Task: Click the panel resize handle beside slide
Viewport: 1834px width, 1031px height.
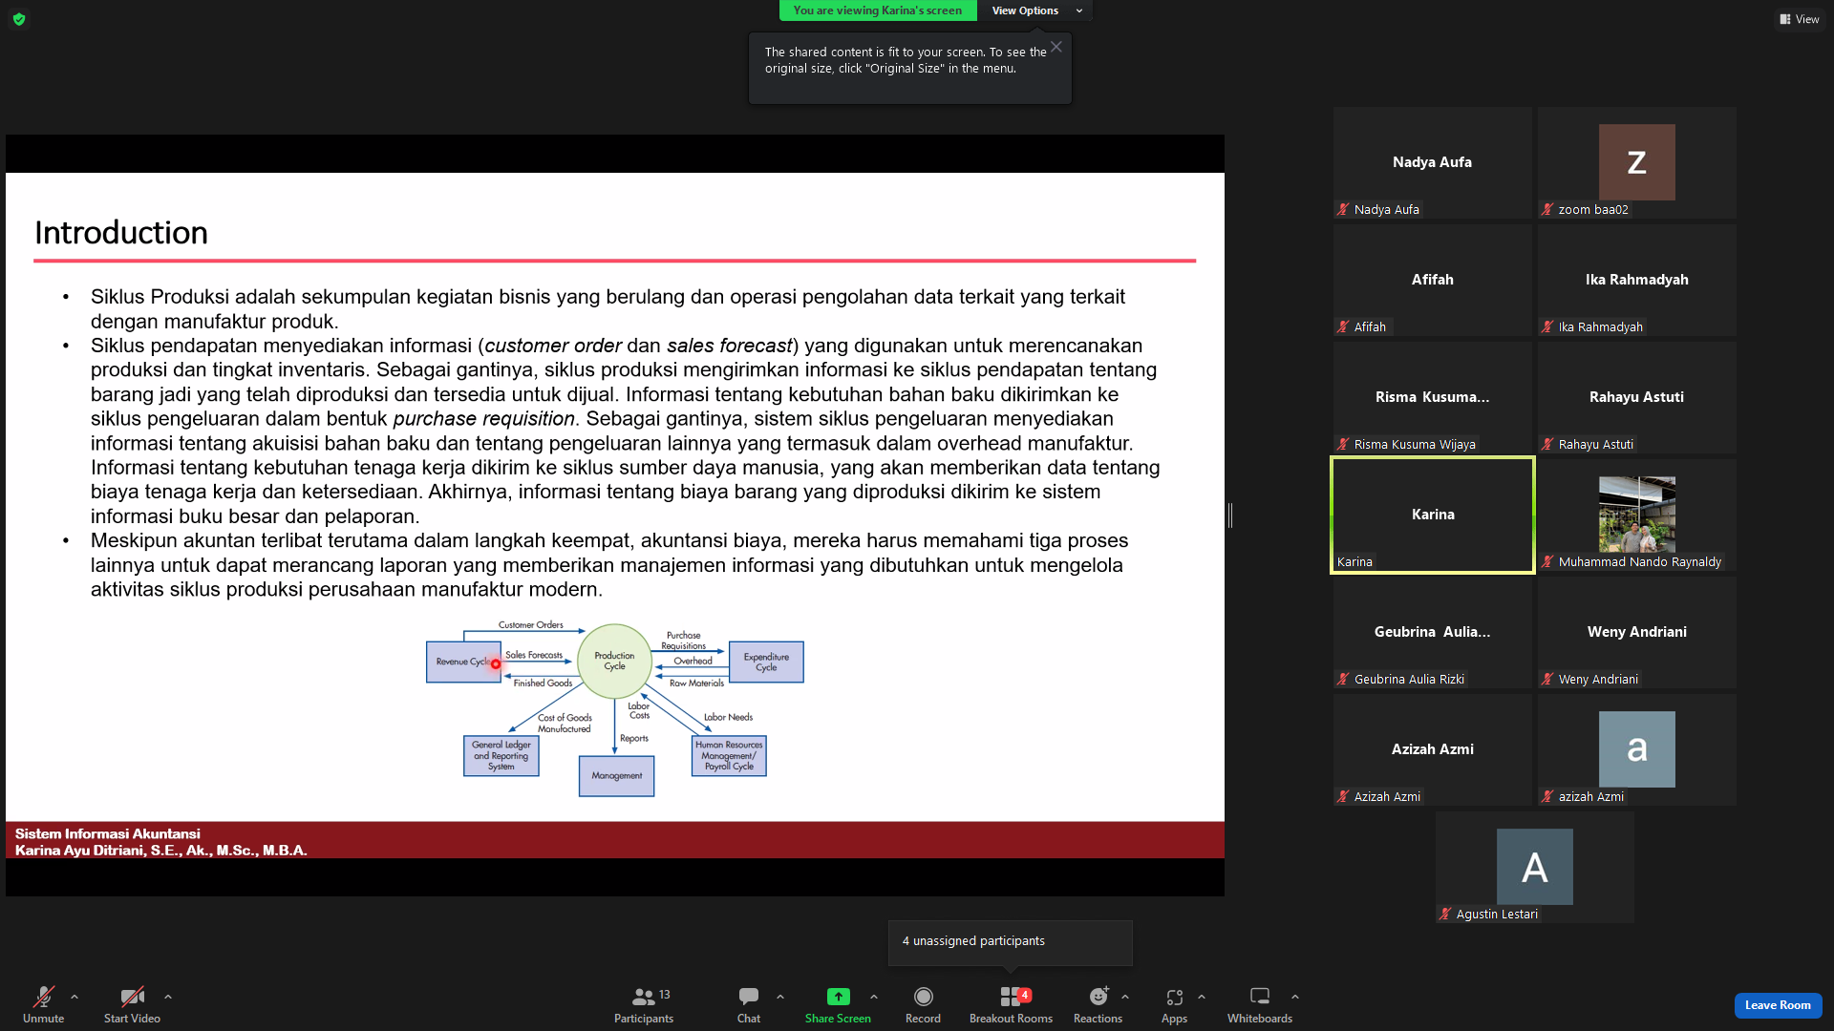Action: tap(1230, 515)
